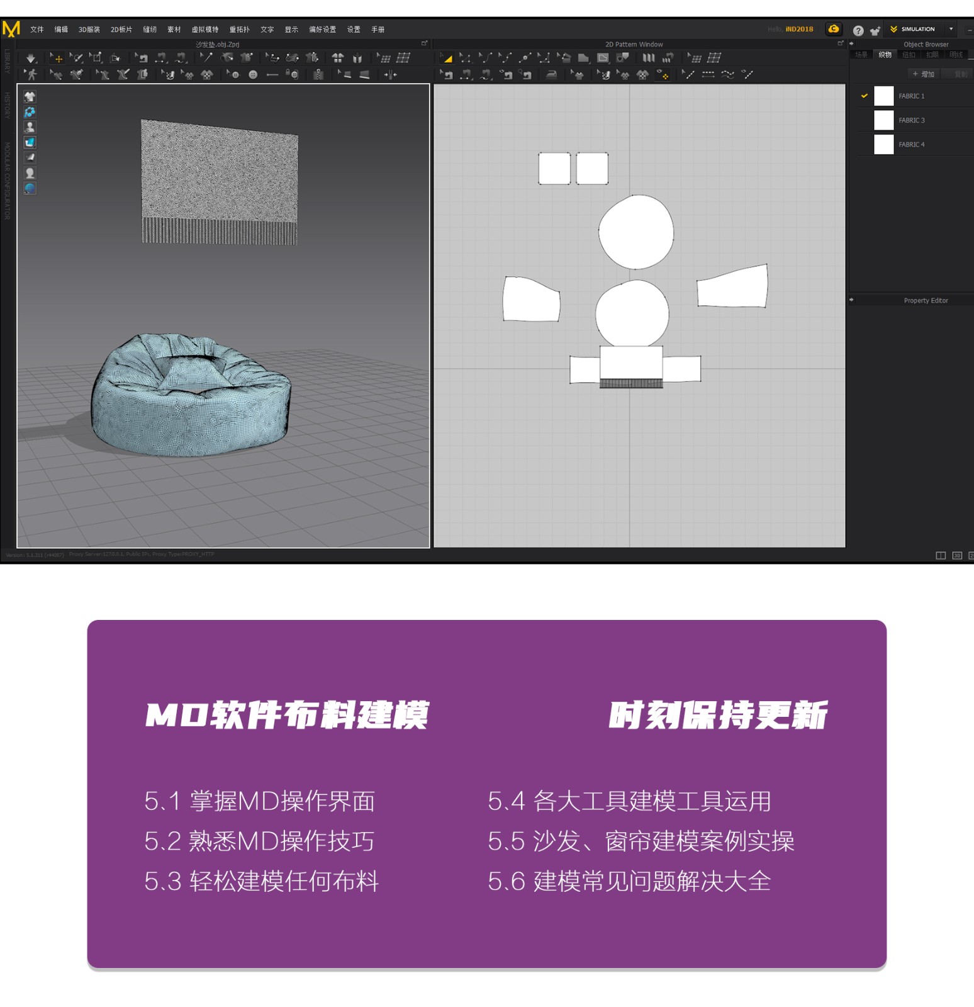This screenshot has width=974, height=1007.
Task: Switch to the 纽扣 tab in Object Browser
Action: (909, 55)
